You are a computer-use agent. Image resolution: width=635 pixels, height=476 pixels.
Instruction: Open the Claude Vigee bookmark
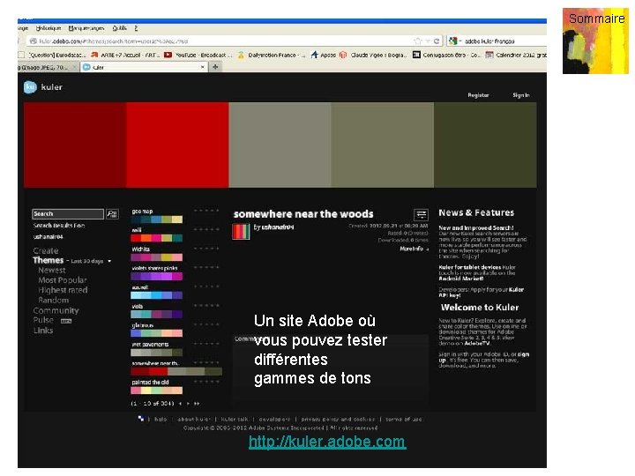tap(373, 55)
